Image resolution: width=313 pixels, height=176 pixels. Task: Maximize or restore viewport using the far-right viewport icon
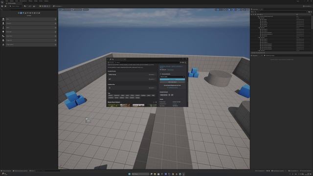pos(248,10)
